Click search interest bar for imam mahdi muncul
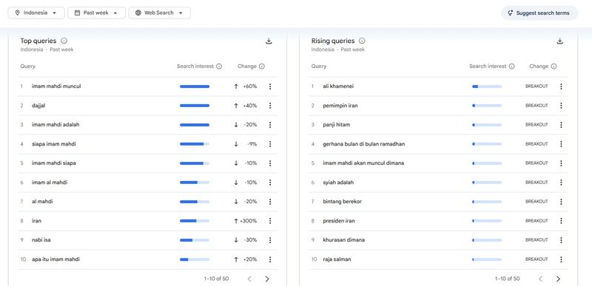Viewport: 592px width, 286px height. click(x=195, y=86)
